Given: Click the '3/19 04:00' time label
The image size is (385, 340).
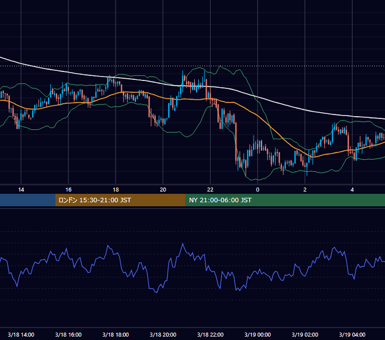Looking at the screenshot, I should coord(352,334).
